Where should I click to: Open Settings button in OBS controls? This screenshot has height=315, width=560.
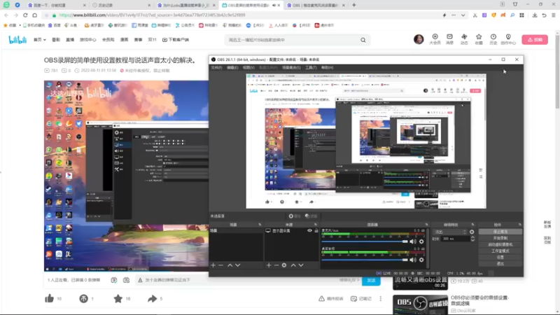click(x=500, y=258)
